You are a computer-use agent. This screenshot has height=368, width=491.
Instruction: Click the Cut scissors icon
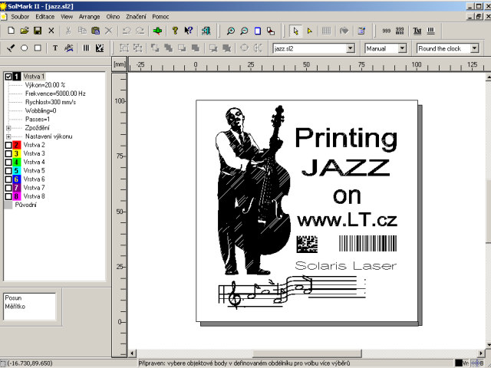point(68,31)
